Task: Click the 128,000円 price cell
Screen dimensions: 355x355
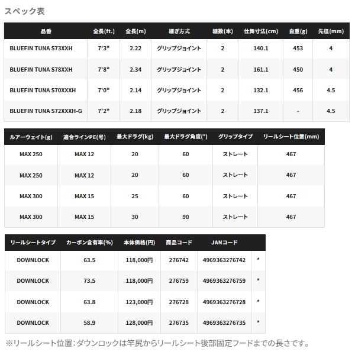Action: pyautogui.click(x=139, y=323)
